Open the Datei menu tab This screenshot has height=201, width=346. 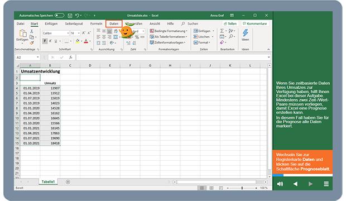[21, 23]
